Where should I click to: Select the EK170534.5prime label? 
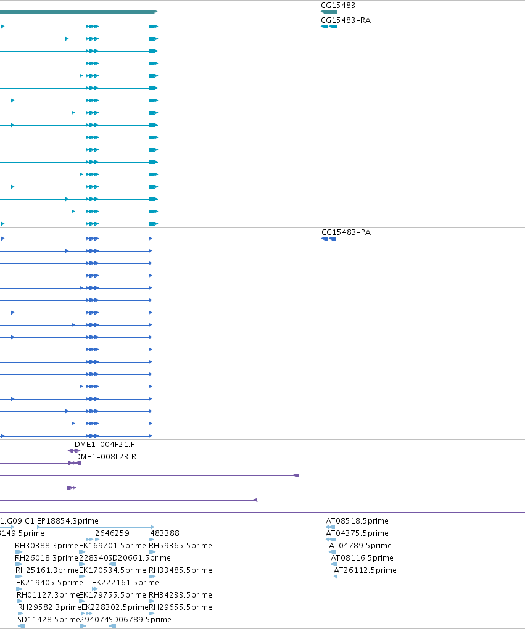tap(112, 570)
